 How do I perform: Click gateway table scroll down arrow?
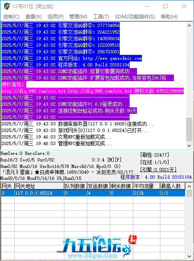click(x=189, y=256)
